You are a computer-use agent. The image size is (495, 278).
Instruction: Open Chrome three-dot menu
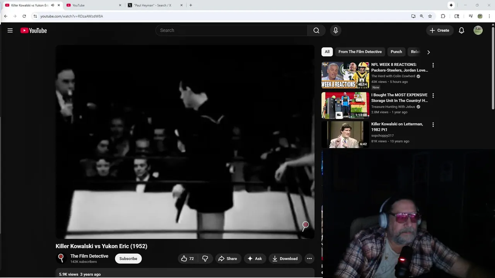(x=490, y=16)
